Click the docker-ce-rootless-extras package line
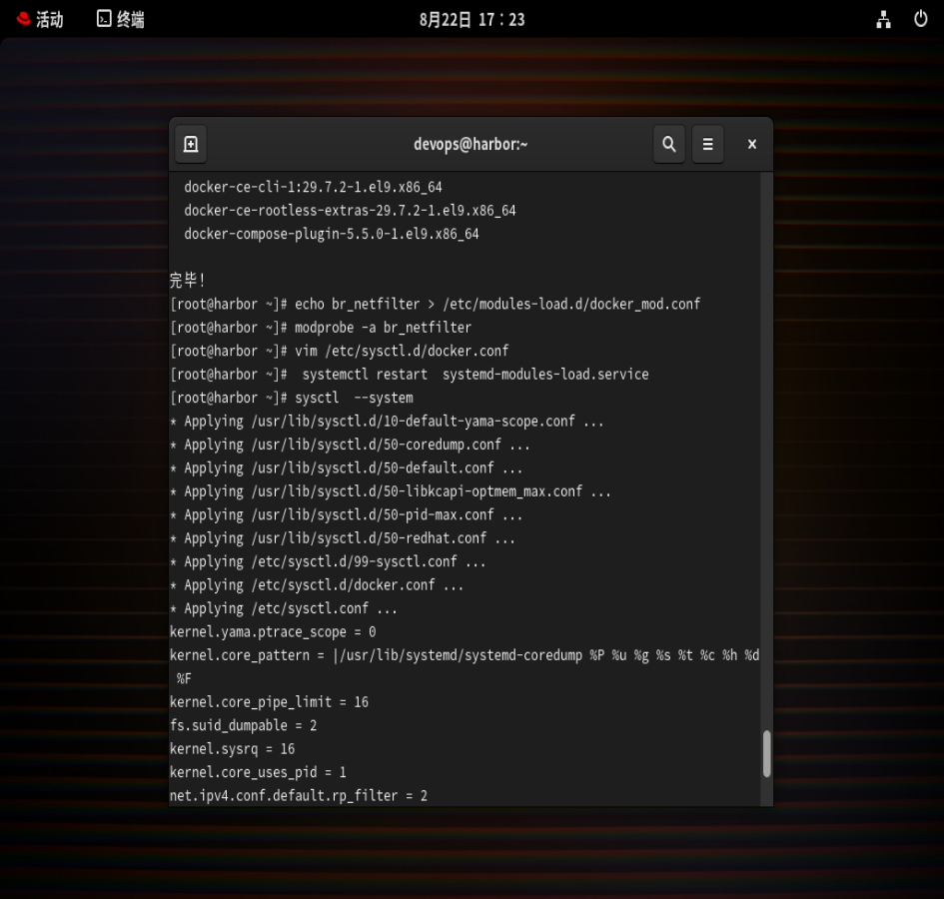 coord(350,211)
